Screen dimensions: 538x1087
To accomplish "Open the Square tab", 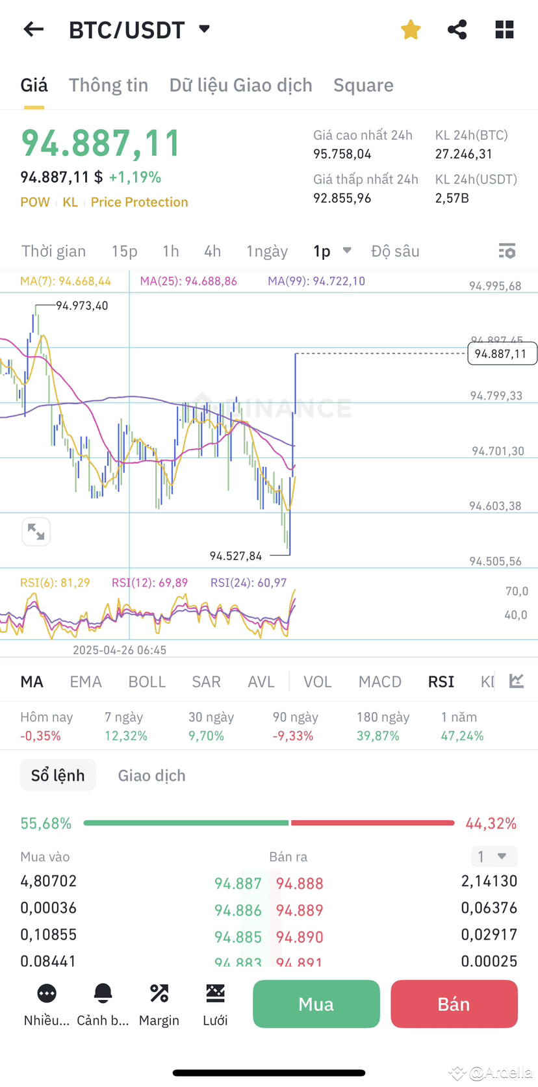I will click(363, 85).
